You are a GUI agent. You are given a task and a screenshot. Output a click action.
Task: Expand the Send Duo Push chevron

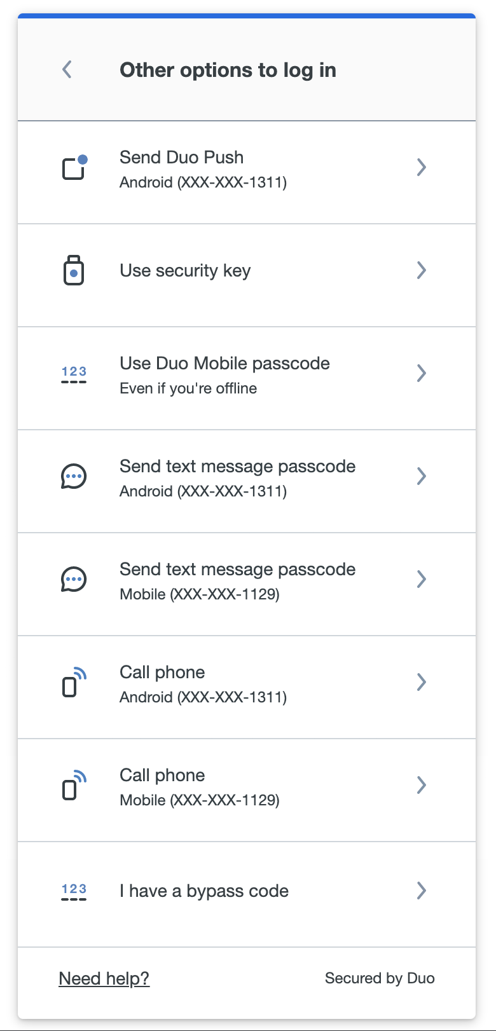click(x=421, y=167)
